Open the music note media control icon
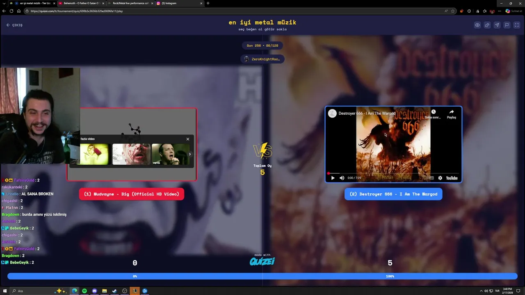The width and height of the screenshot is (525, 295). [x=477, y=11]
